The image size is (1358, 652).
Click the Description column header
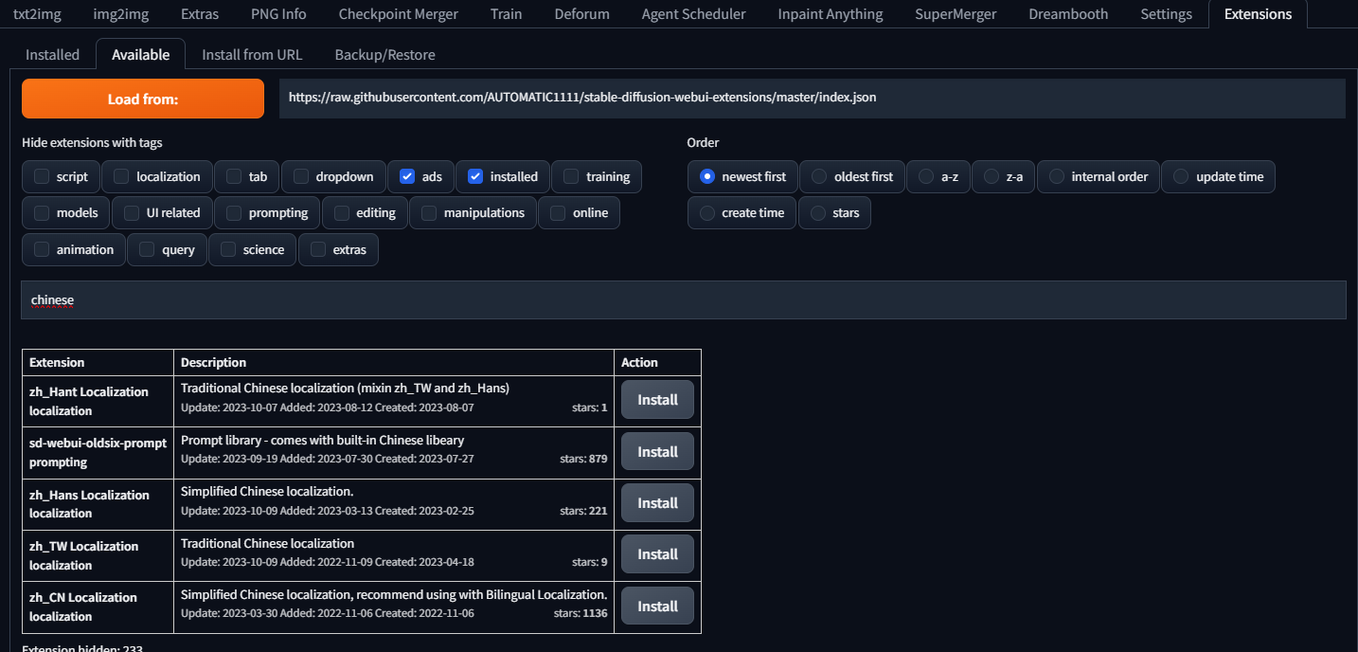click(x=213, y=362)
